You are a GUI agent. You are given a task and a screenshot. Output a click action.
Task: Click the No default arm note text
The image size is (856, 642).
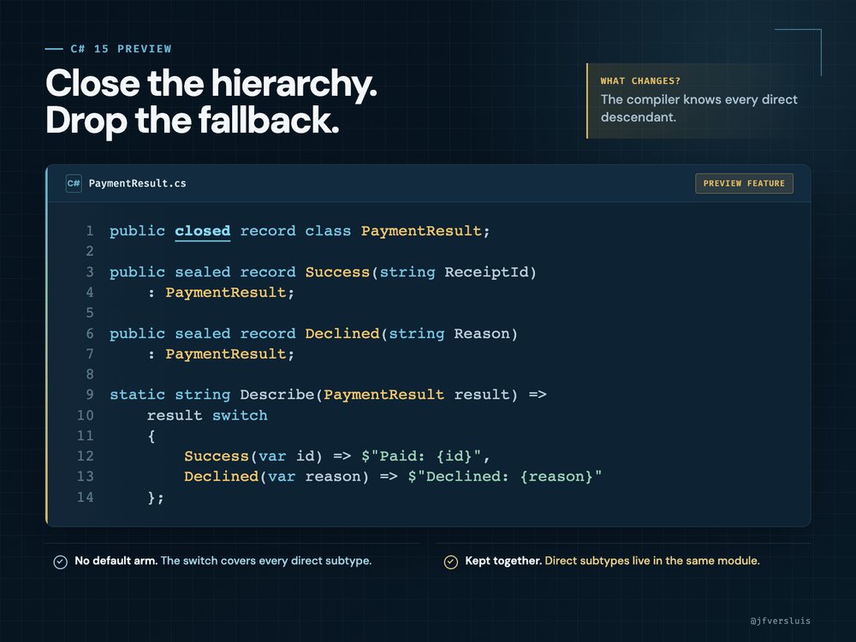click(223, 561)
